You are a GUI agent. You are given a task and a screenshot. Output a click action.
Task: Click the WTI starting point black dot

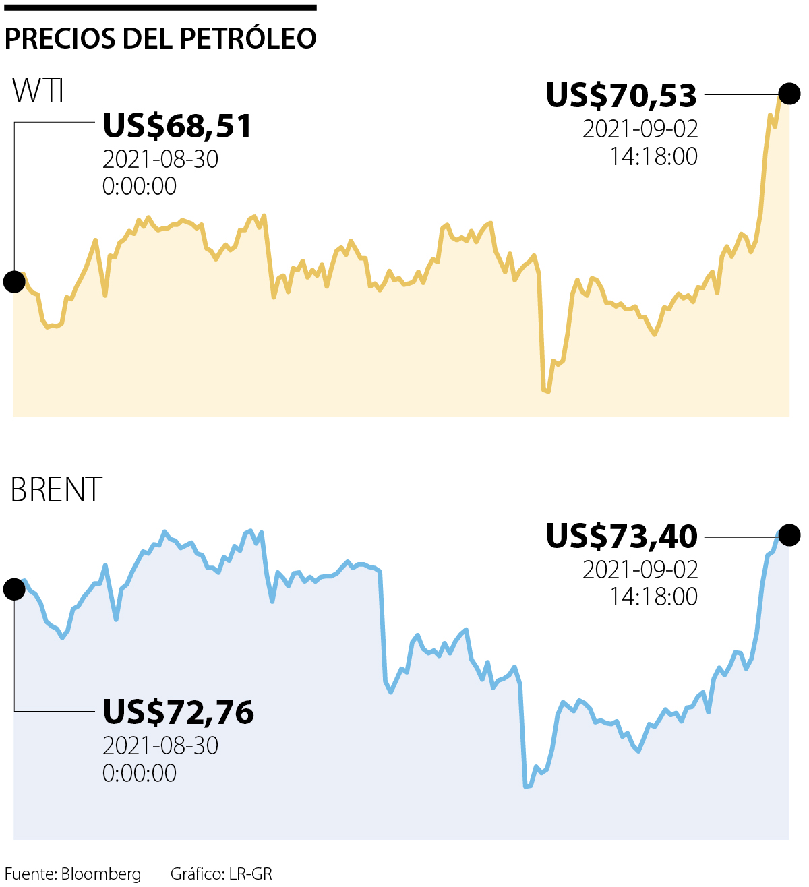(14, 281)
